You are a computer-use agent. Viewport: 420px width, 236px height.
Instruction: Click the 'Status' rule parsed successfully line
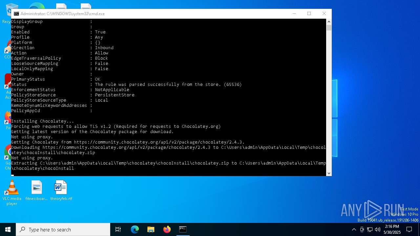point(126,85)
